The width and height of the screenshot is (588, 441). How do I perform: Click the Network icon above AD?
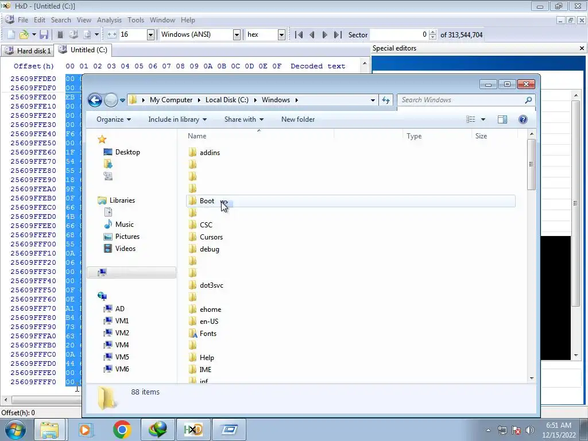click(102, 296)
